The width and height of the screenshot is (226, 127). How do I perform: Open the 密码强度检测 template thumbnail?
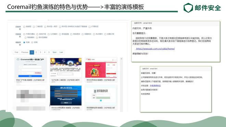click(x=101, y=95)
